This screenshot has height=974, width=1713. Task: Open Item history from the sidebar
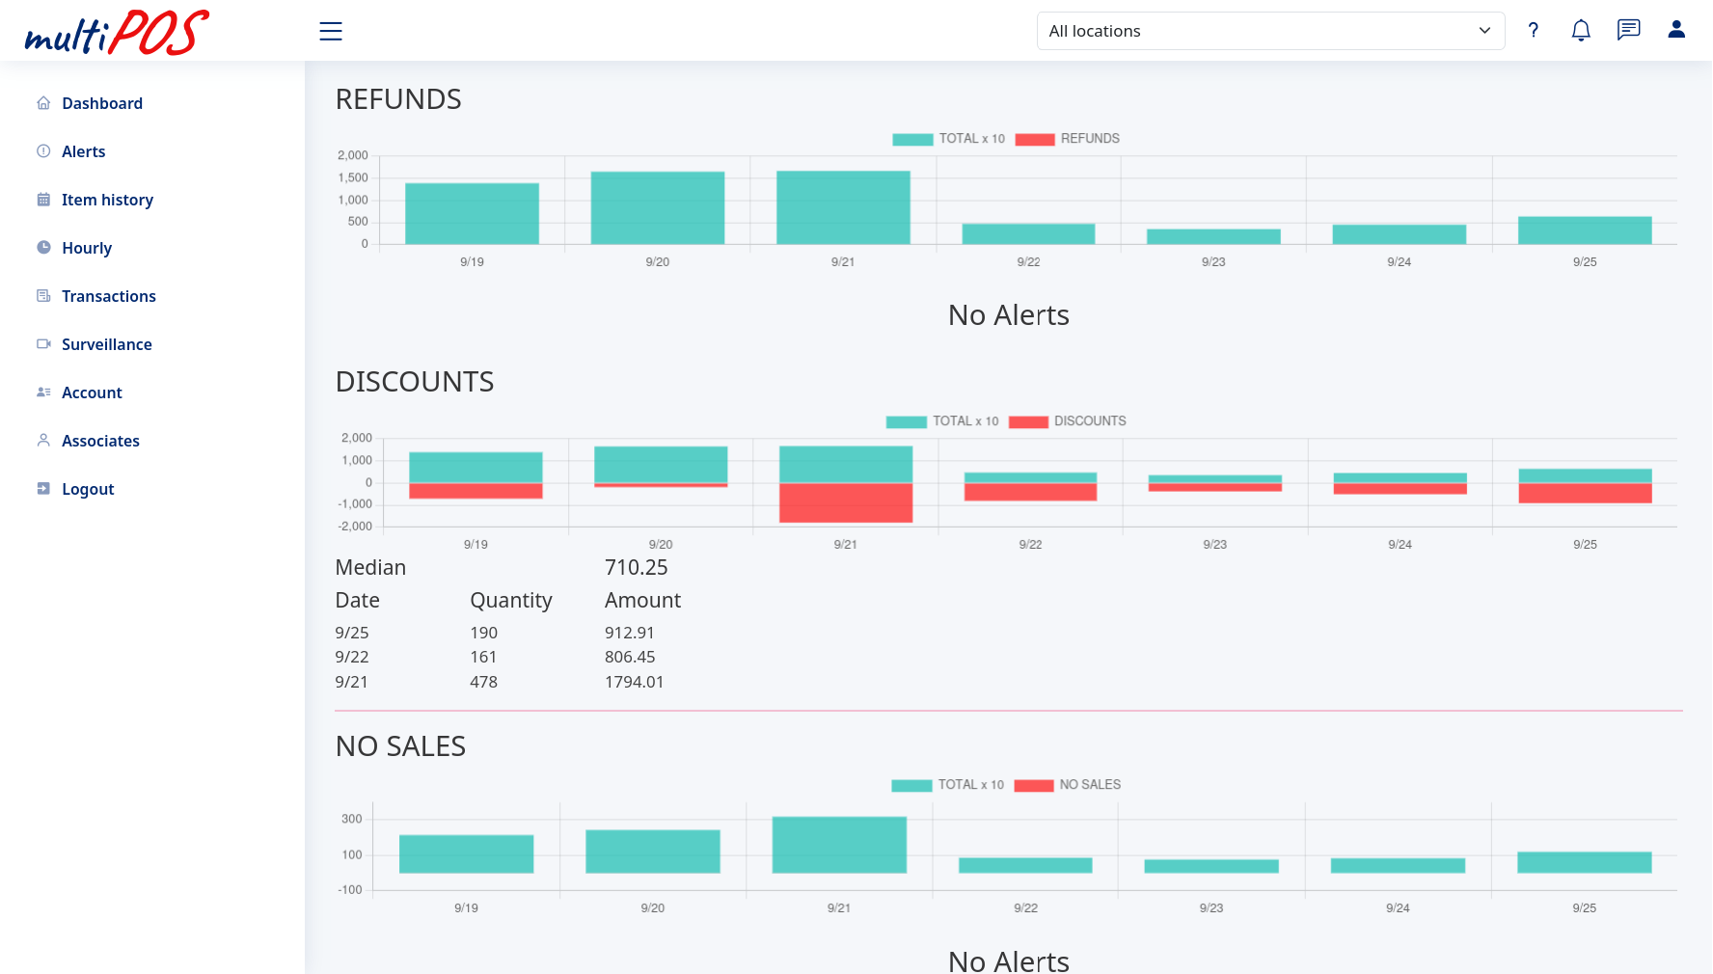pyautogui.click(x=107, y=200)
